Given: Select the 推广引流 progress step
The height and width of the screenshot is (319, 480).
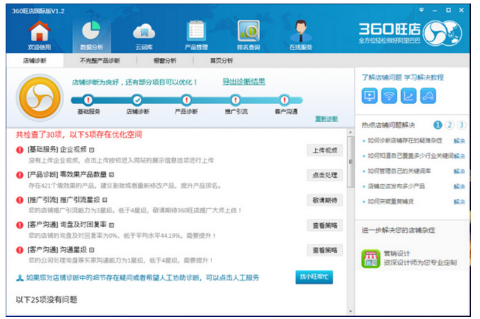Looking at the screenshot, I should (x=235, y=100).
